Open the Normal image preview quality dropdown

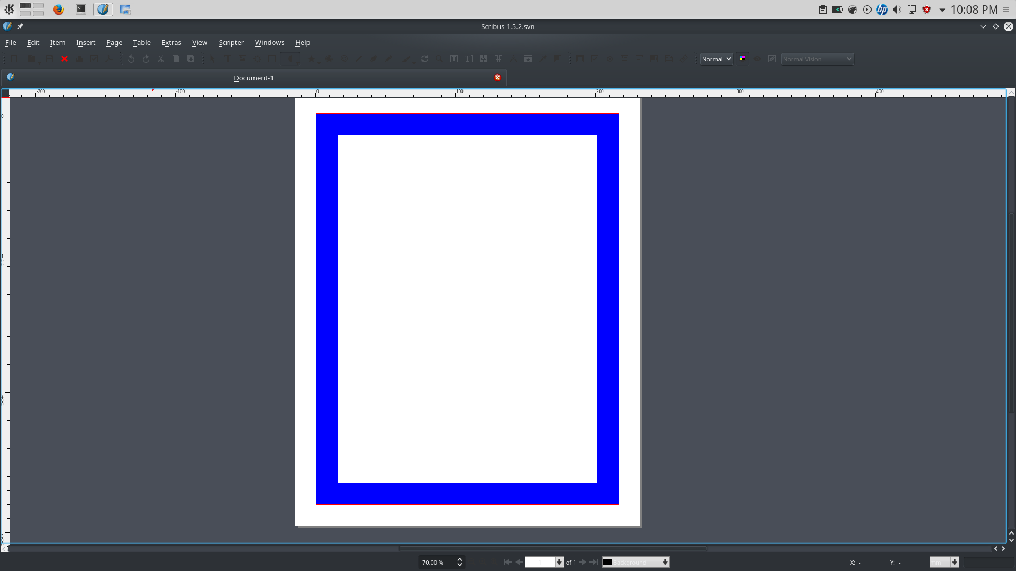pyautogui.click(x=716, y=59)
